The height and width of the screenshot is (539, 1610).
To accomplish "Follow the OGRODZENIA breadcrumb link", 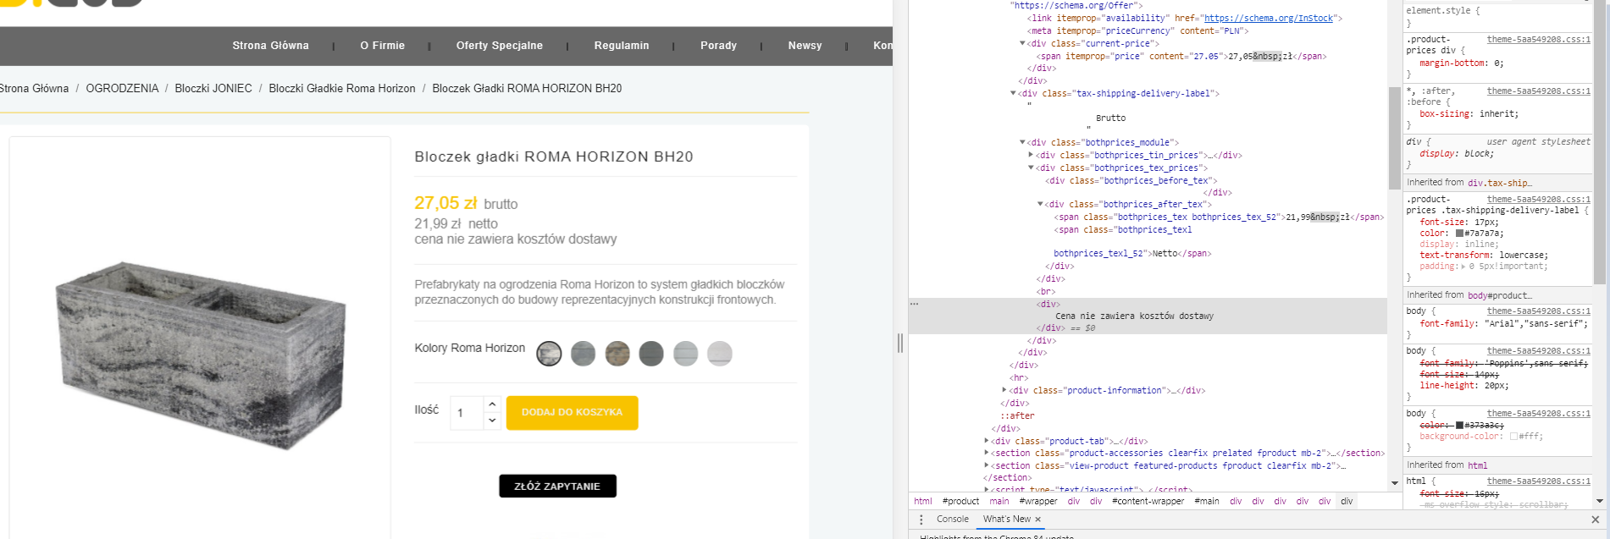I will [122, 88].
